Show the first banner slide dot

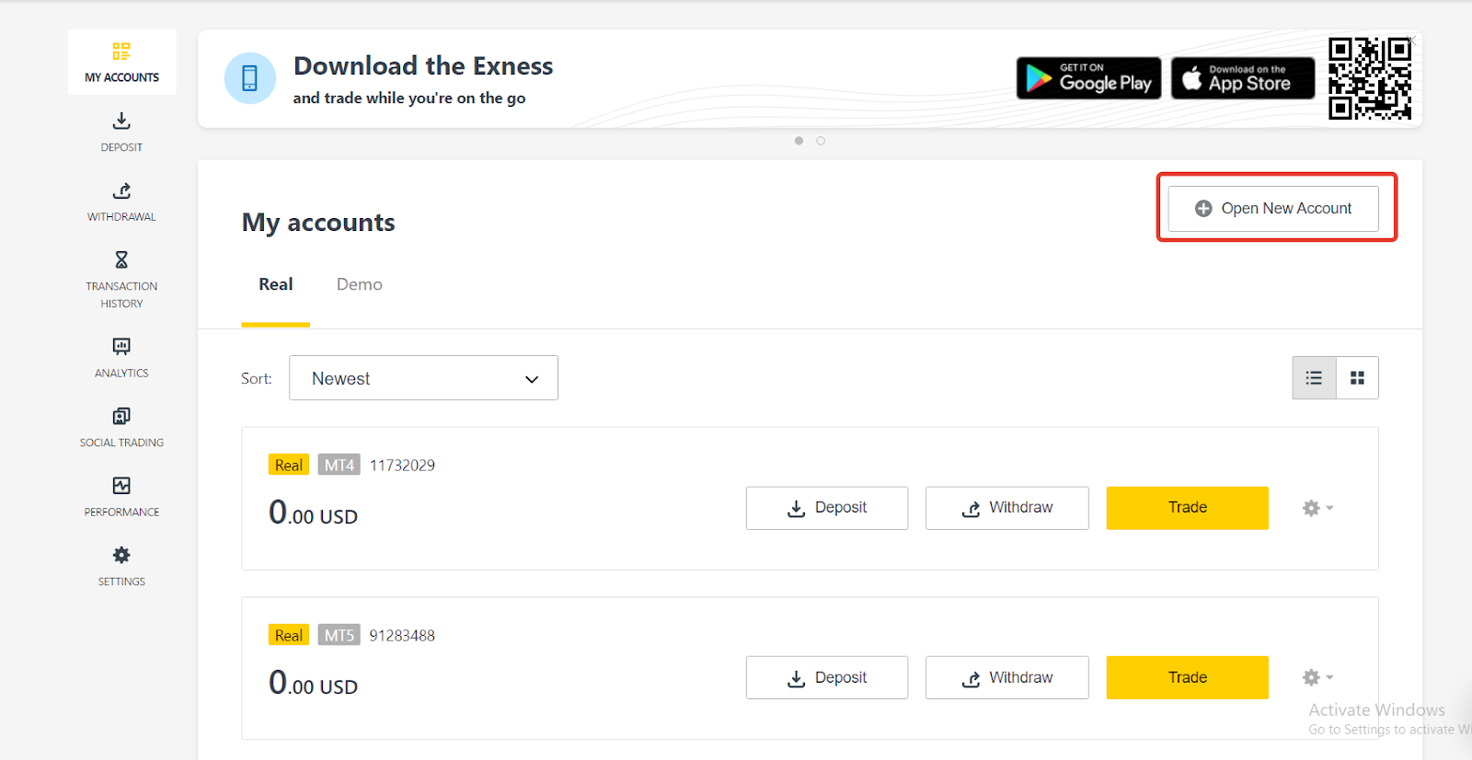coord(799,141)
